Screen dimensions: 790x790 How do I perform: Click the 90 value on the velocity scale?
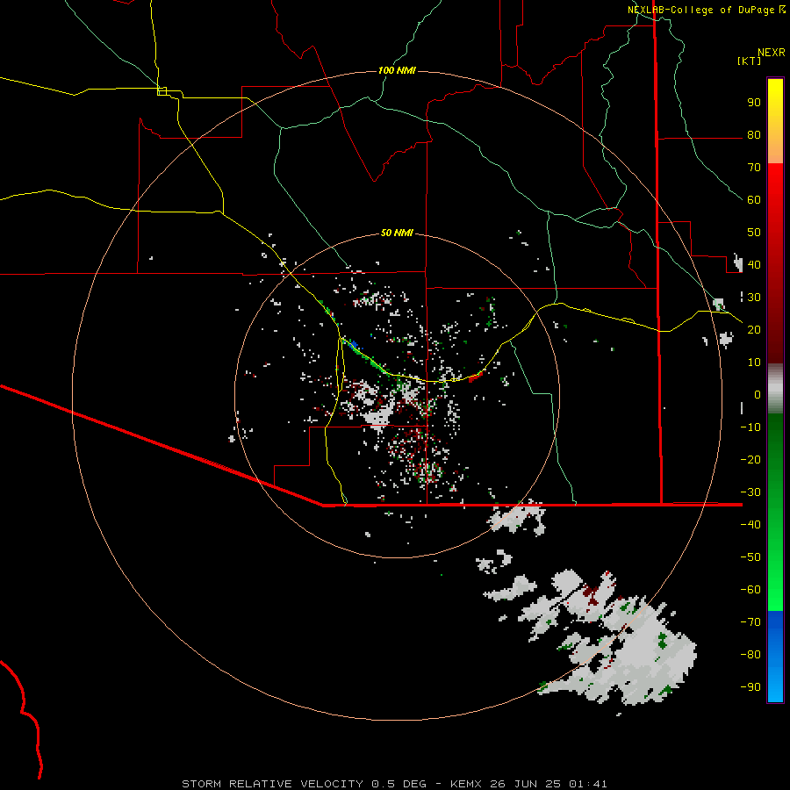754,103
